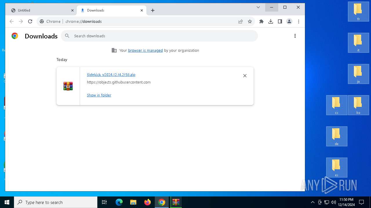Reload the Downloads page
The height and width of the screenshot is (208, 371).
coord(30,21)
